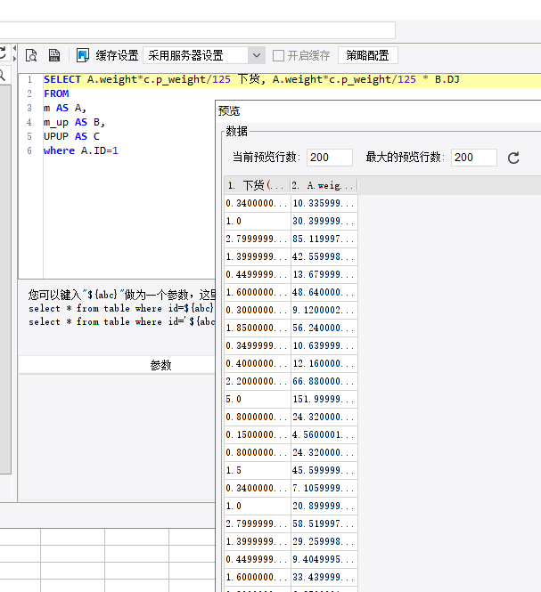The image size is (541, 592).
Task: Click cell 58.519997... in preview table
Action: click(x=324, y=523)
